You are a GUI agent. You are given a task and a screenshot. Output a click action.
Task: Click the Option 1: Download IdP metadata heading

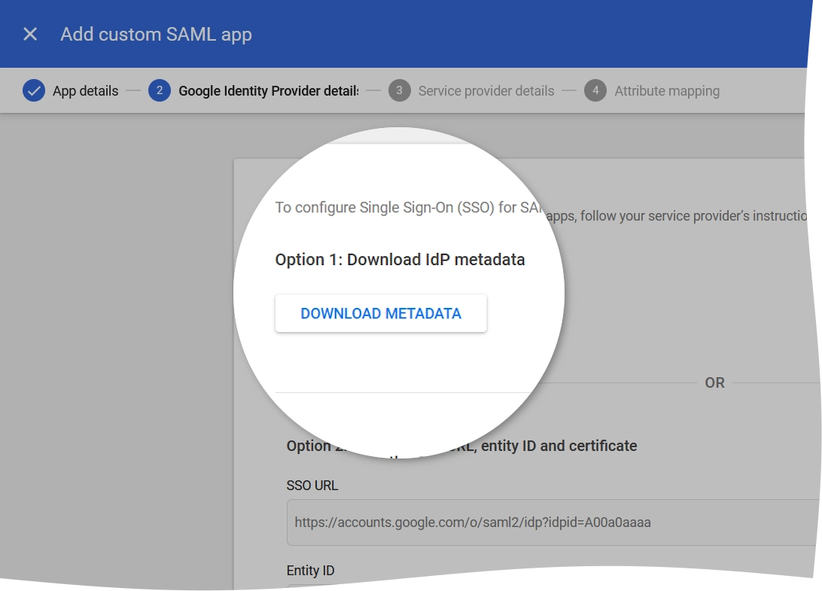(400, 260)
